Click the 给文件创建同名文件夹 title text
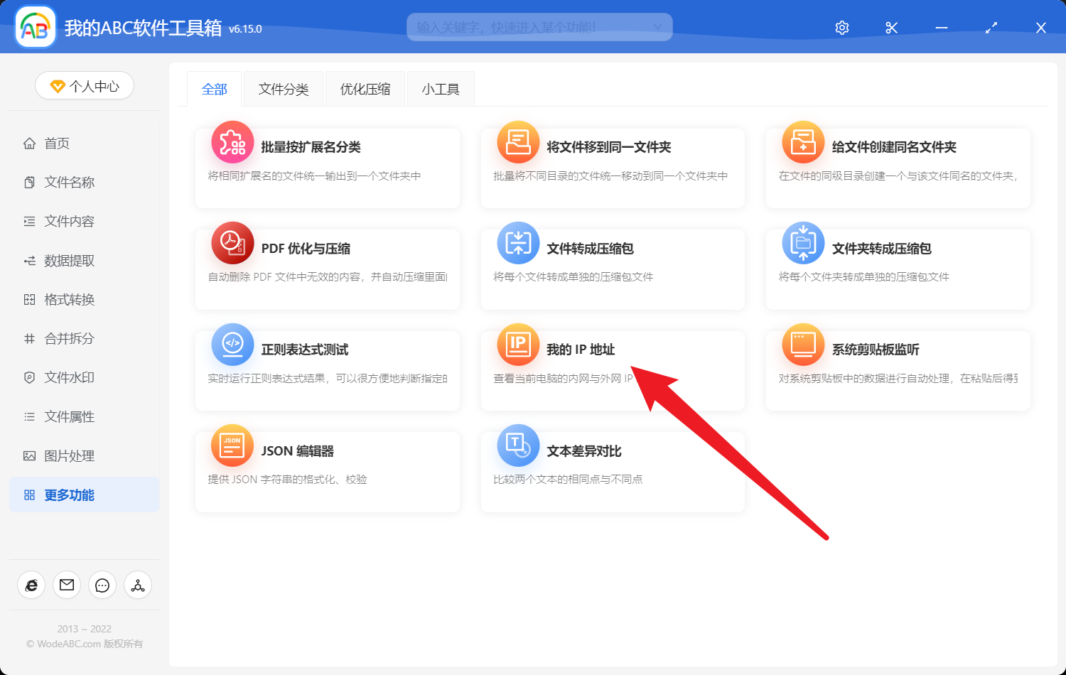The height and width of the screenshot is (675, 1066). pos(894,147)
